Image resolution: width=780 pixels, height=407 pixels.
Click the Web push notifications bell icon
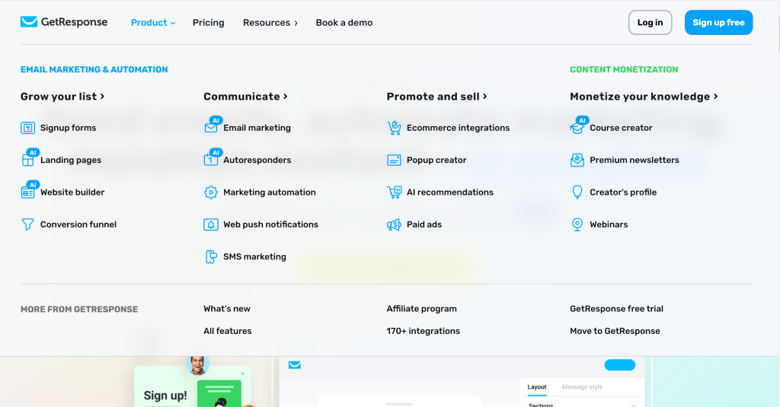(x=211, y=224)
